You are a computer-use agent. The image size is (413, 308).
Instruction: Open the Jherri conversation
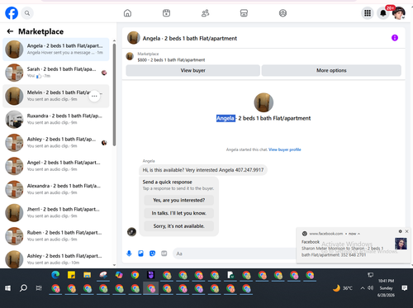click(x=56, y=213)
